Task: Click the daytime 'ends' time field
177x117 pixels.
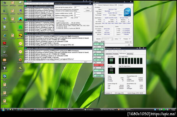Action: (77, 18)
